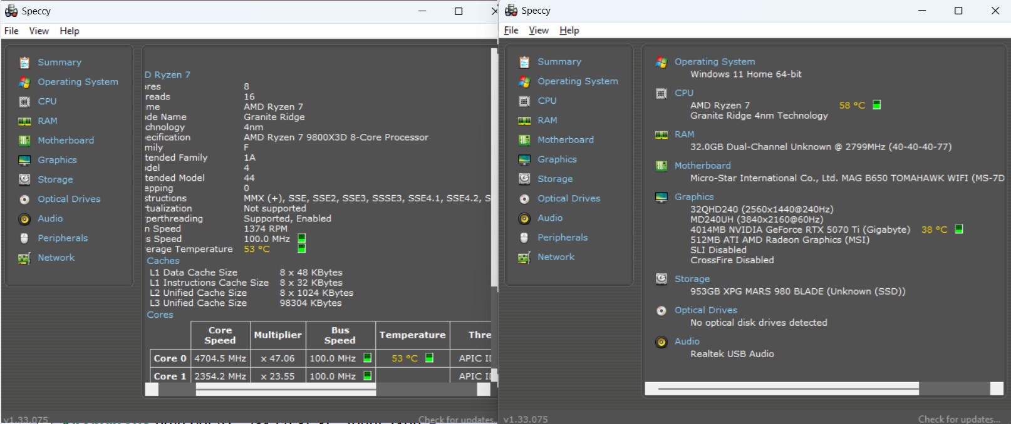Click green indicator beside GPU 38 °C temperature

pos(958,230)
